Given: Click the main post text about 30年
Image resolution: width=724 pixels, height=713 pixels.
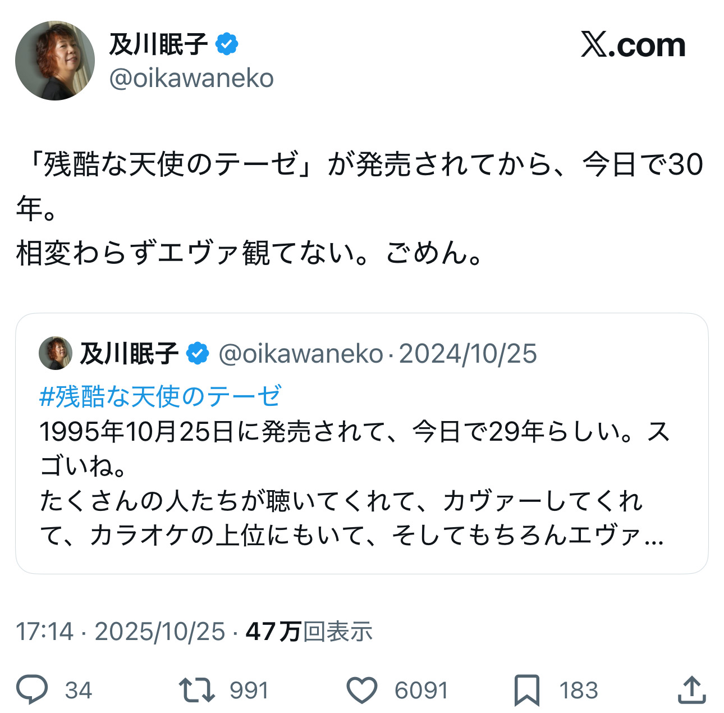Looking at the screenshot, I should point(359,208).
